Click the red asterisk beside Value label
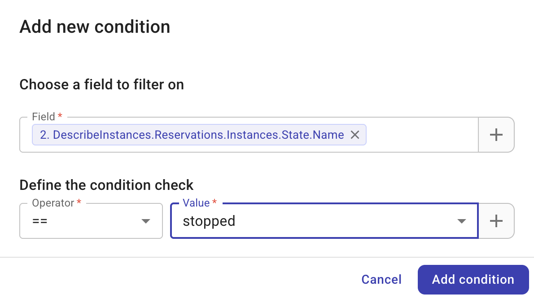Viewport: 534px width, 299px height. (x=214, y=202)
